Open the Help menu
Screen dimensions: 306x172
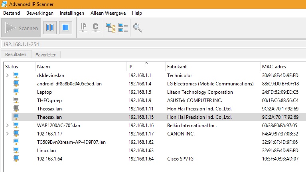tap(137, 13)
